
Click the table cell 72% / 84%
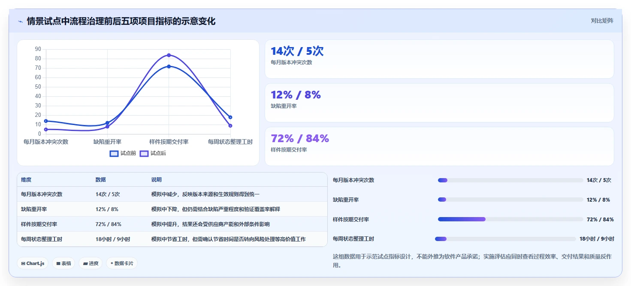pos(109,224)
